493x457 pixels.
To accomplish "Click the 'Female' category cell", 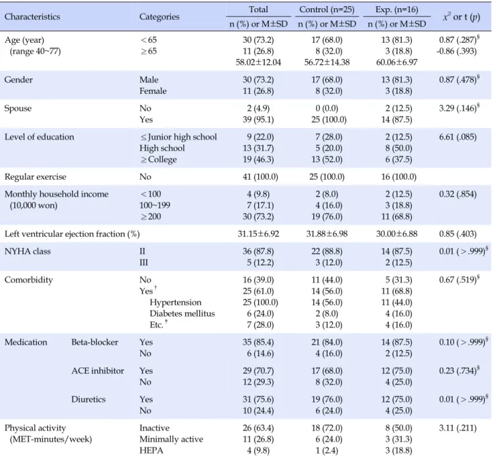I will click(x=153, y=91).
